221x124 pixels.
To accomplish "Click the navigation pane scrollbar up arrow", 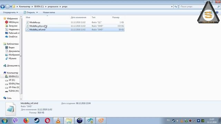I will point(21,17).
